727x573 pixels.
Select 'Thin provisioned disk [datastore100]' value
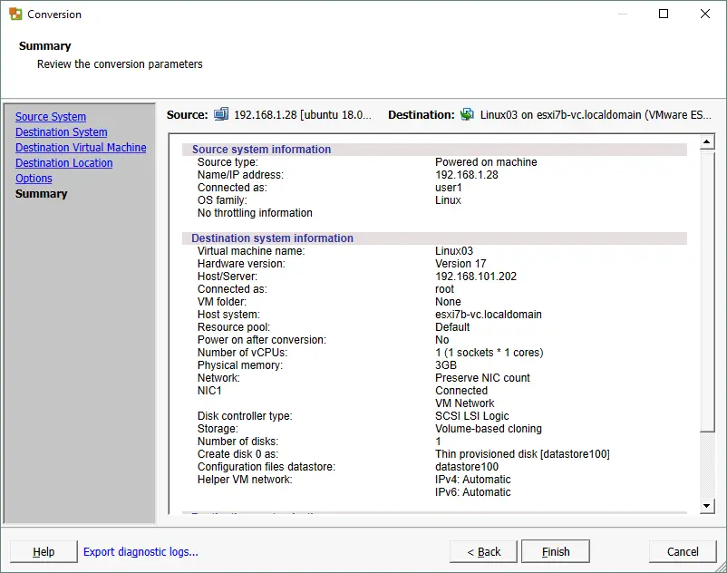tap(522, 454)
